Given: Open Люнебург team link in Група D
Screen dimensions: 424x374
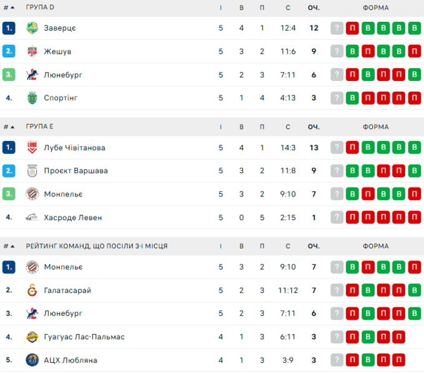Looking at the screenshot, I should coord(63,75).
